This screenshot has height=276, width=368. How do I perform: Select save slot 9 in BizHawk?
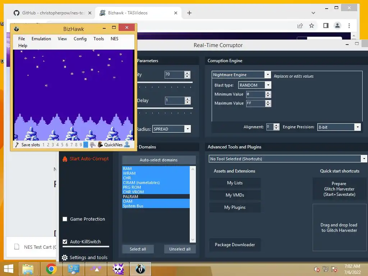click(81, 145)
